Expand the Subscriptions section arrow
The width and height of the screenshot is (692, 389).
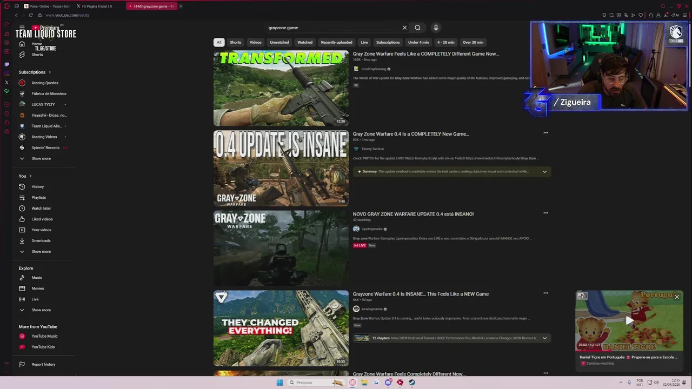coord(50,72)
